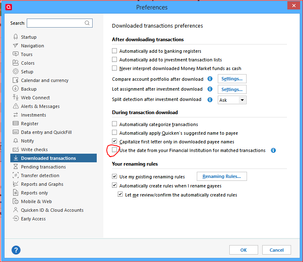Enable Automatically categorize transactions
The height and width of the screenshot is (262, 303).
(x=114, y=124)
